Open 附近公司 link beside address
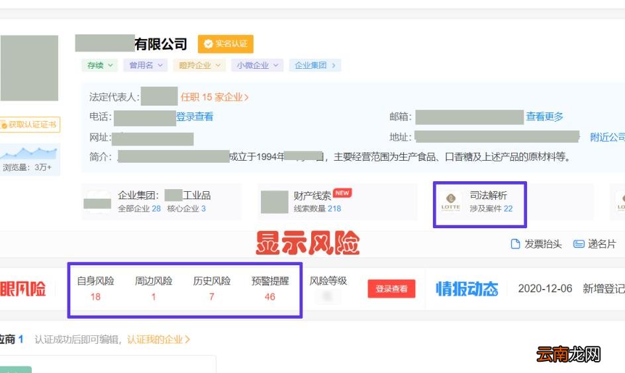Viewport: 625px width, 373px height. tap(608, 138)
